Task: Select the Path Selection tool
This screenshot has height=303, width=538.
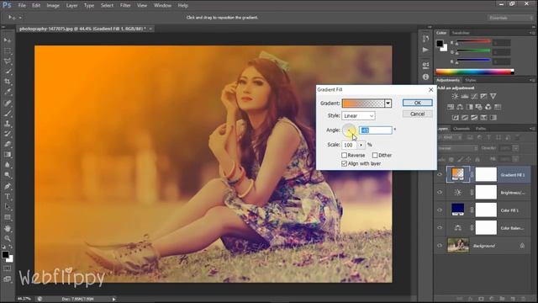Action: 8,207
